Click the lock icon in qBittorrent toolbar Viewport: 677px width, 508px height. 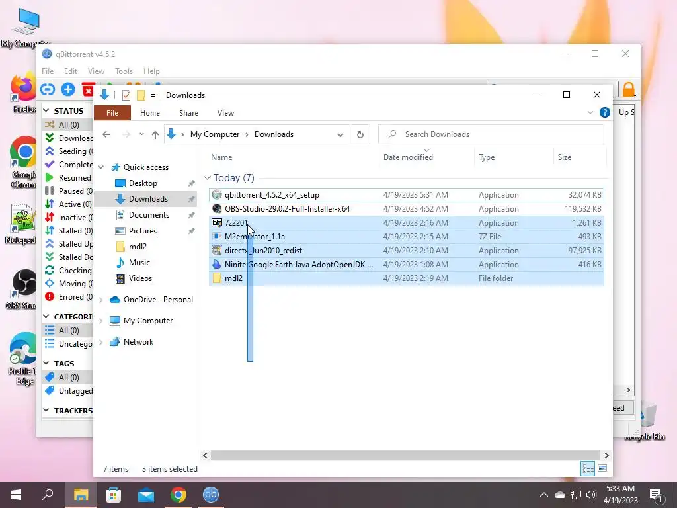[x=629, y=89]
